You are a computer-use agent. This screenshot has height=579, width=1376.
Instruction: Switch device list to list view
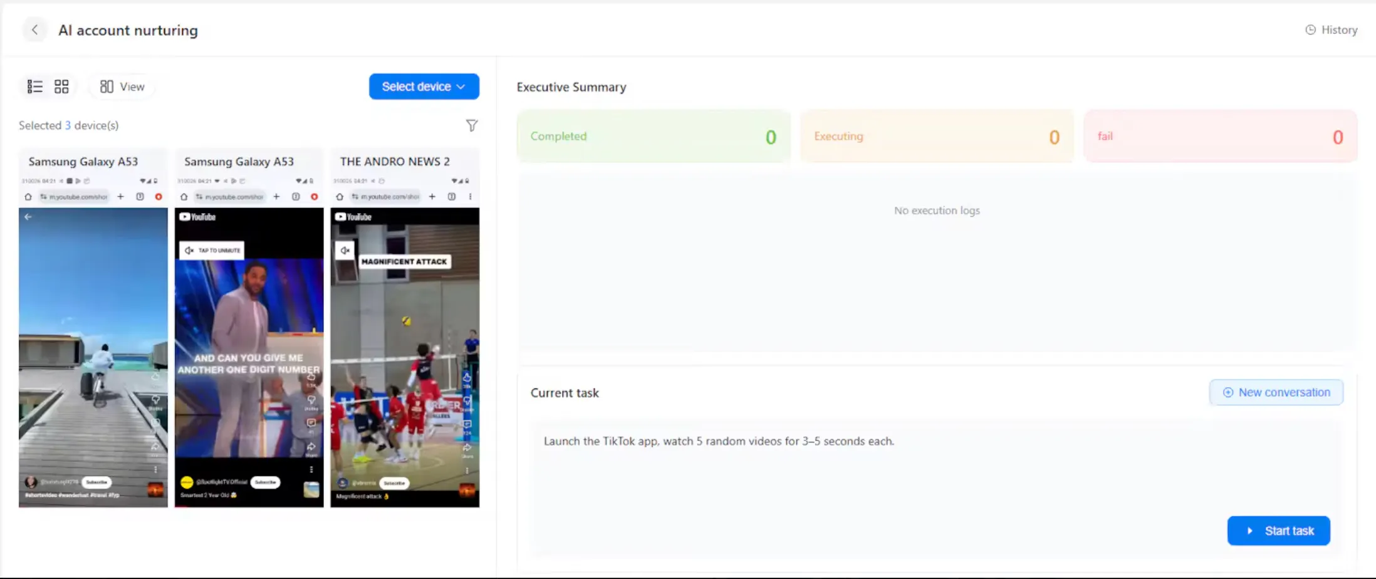pyautogui.click(x=35, y=86)
